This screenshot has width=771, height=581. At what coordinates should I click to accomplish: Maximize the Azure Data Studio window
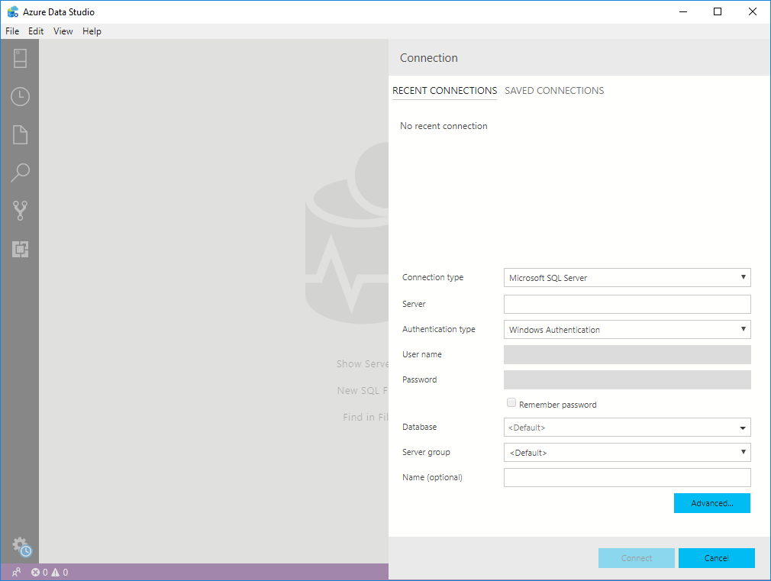[x=718, y=11]
